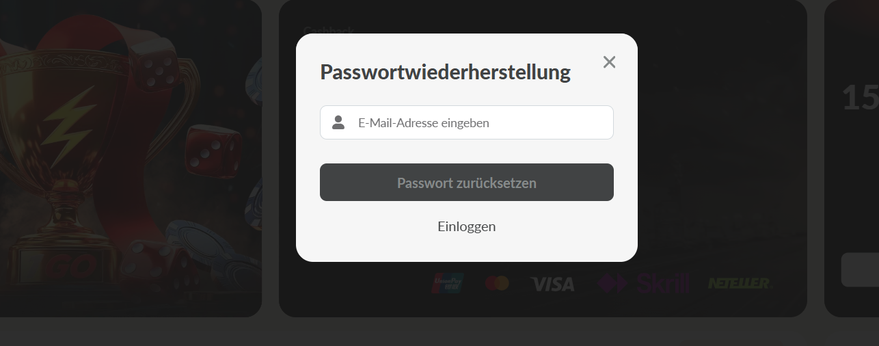Open the Einloggen link
879x346 pixels.
467,226
